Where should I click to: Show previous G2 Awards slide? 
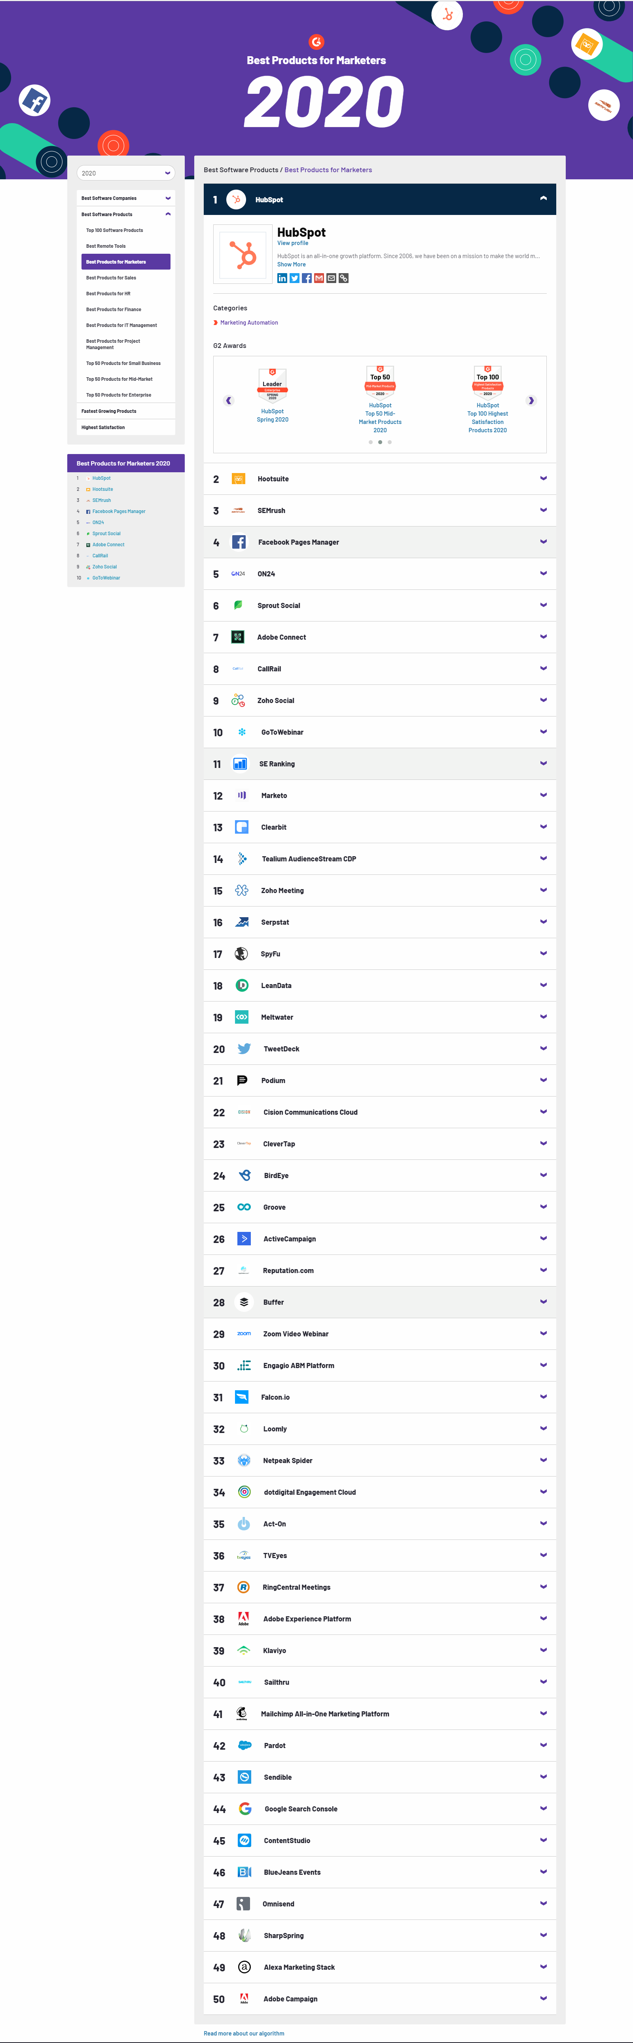click(229, 401)
